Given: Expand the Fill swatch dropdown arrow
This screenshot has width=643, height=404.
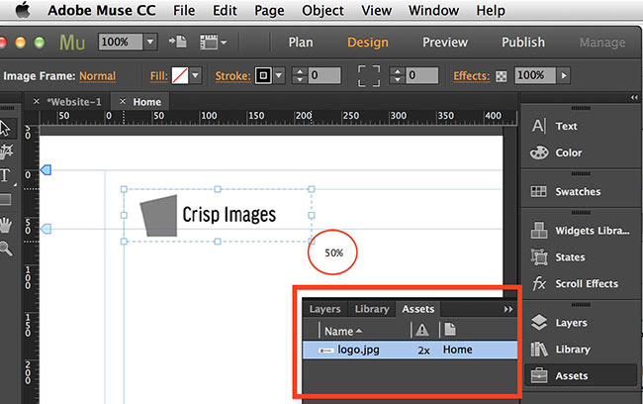Looking at the screenshot, I should coord(195,75).
